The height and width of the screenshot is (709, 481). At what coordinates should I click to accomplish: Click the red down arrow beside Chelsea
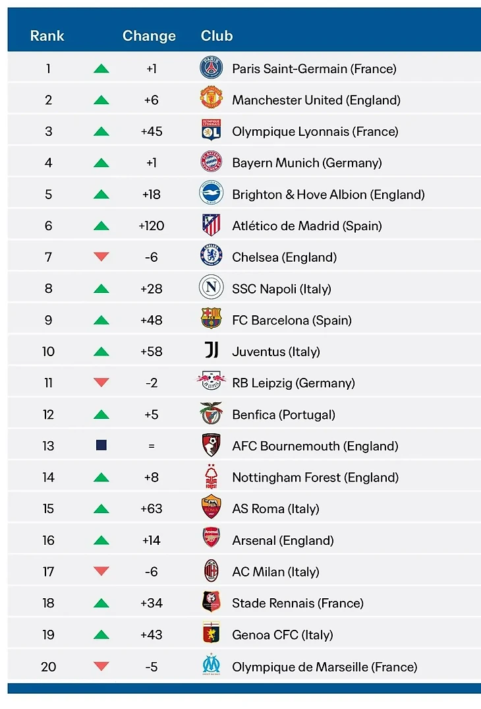coord(101,257)
